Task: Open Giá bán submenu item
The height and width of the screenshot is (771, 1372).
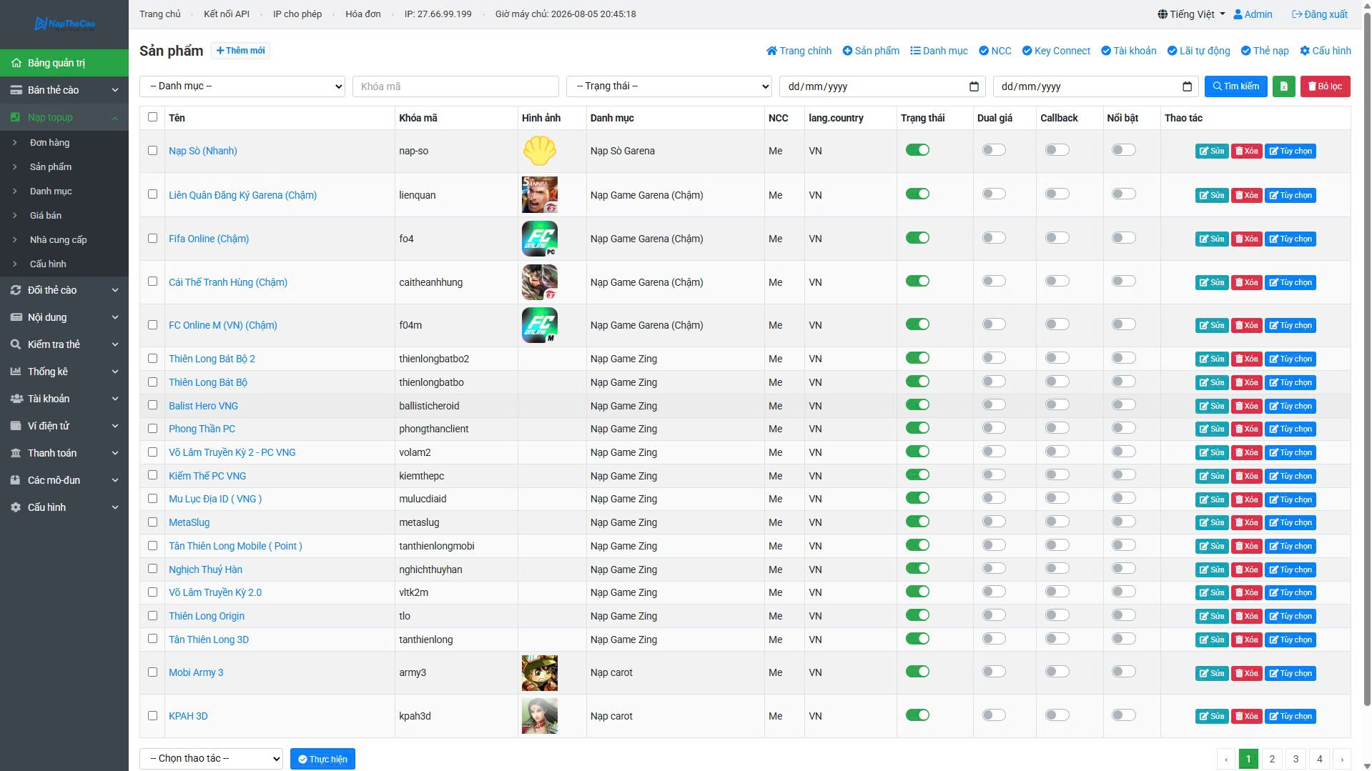Action: point(46,216)
